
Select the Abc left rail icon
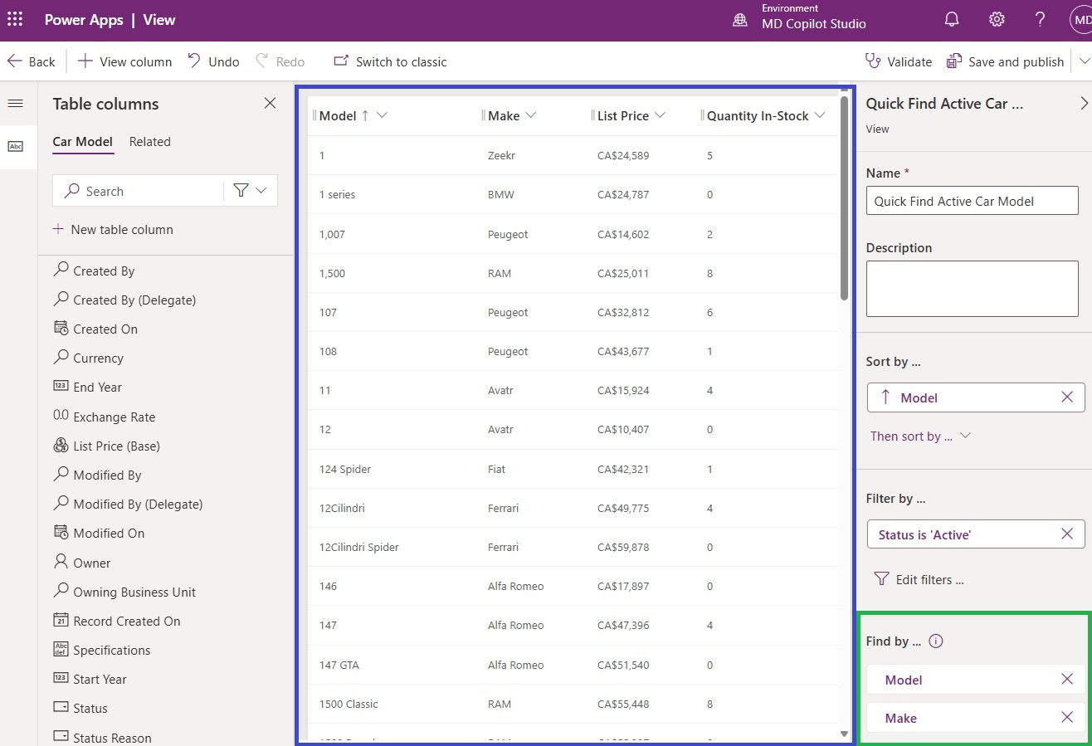pos(16,146)
